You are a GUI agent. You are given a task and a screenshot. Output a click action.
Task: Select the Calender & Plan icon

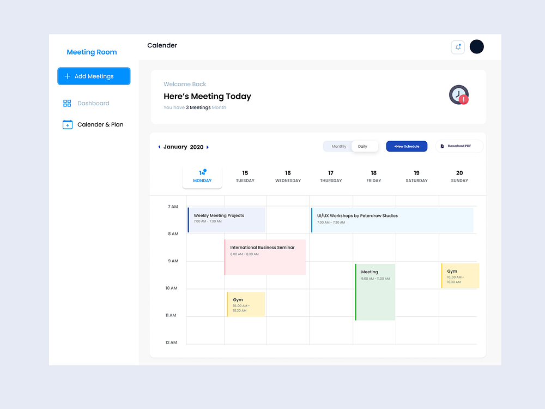coord(68,124)
